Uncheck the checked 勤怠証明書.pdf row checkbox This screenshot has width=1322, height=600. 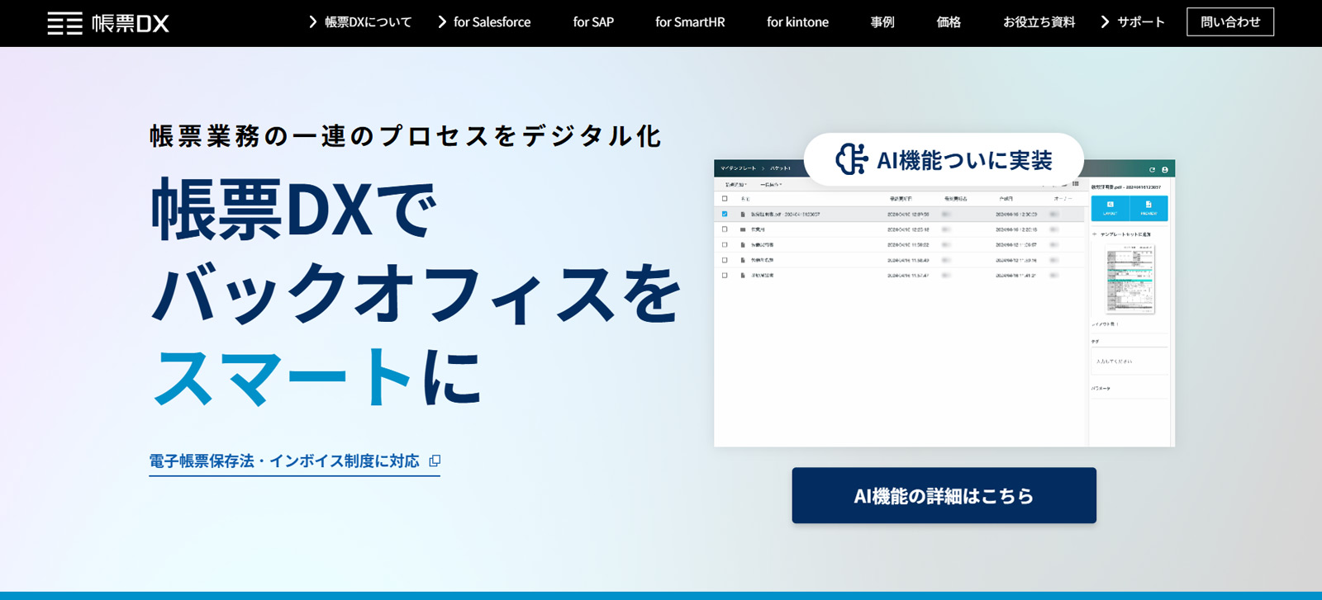(x=725, y=214)
